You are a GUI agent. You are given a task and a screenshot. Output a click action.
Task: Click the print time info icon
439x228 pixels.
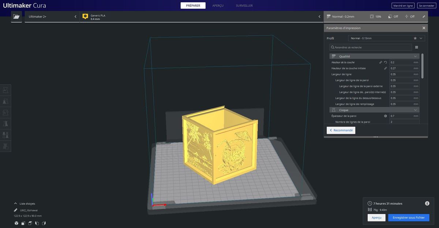tap(427, 203)
